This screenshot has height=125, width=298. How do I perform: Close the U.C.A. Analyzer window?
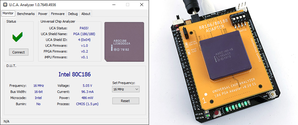[x=142, y=5]
